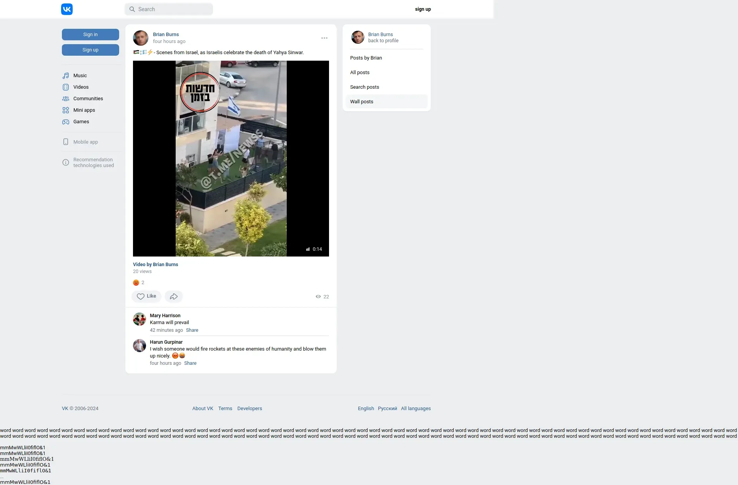Click the share arrow icon under post

point(174,296)
